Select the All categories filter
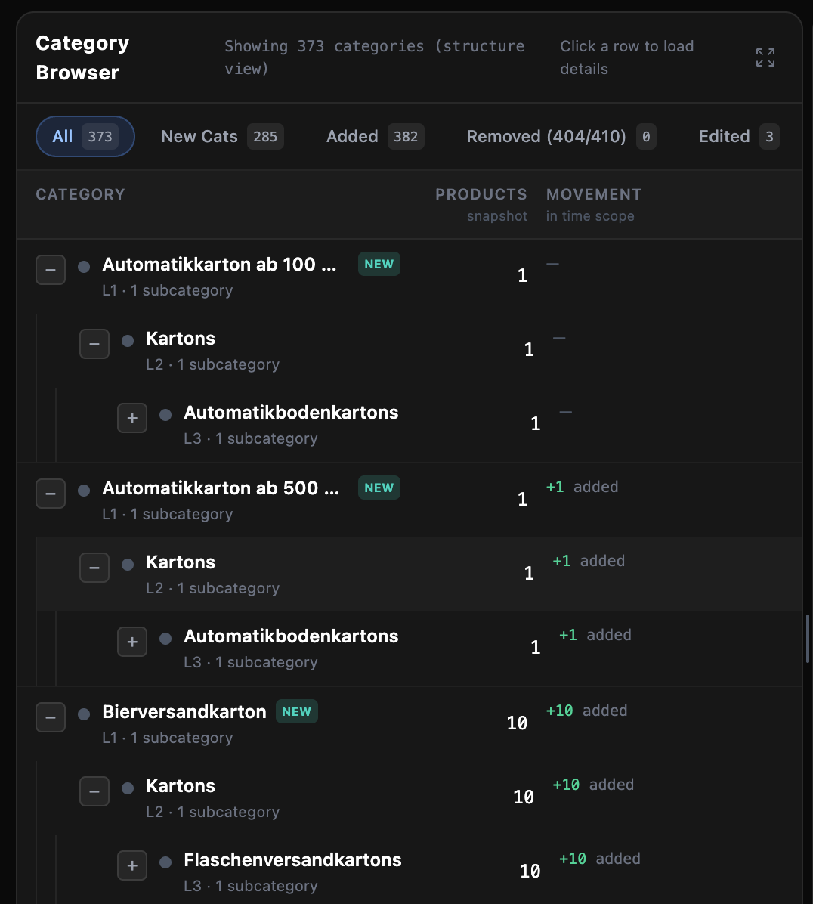Screen dimensions: 813x904 pos(85,136)
